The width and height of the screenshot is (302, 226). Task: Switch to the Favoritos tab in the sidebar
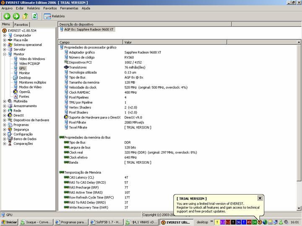tap(21, 25)
